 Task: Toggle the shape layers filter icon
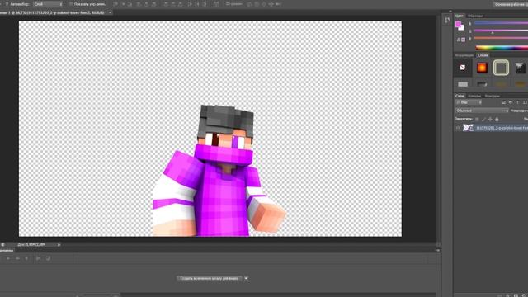(x=525, y=102)
